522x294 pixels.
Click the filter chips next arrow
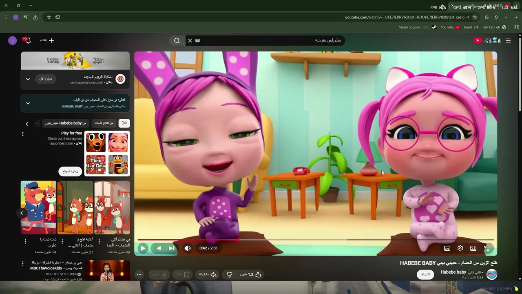[x=27, y=123]
